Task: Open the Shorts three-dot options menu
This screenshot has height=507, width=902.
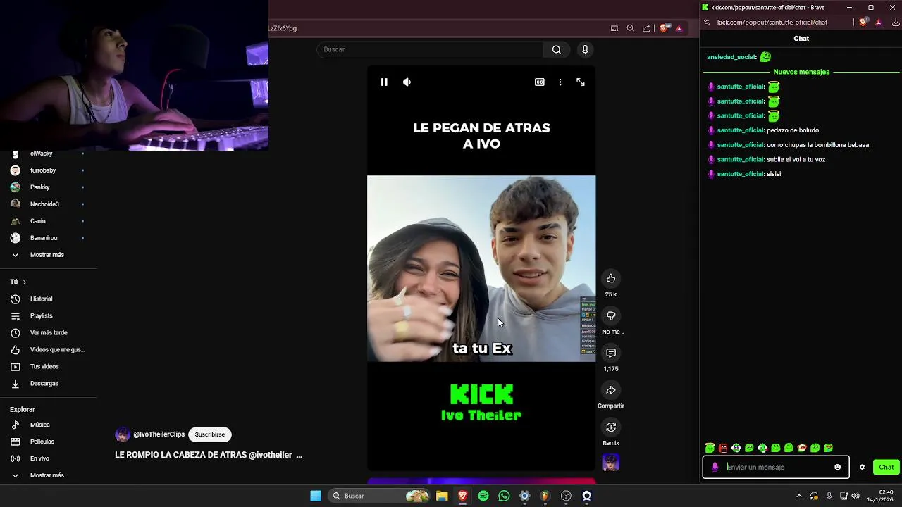Action: [x=560, y=82]
